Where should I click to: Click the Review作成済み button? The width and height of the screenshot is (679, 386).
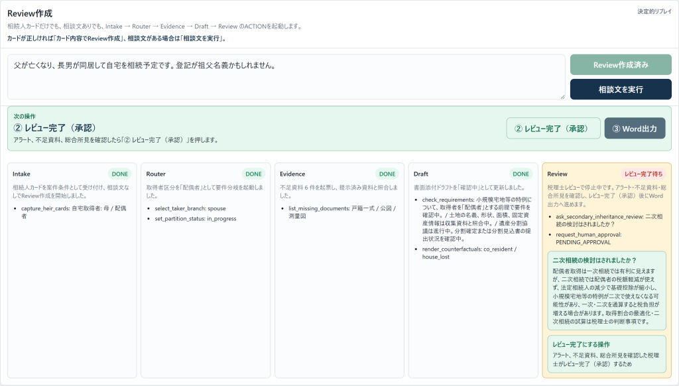[621, 65]
